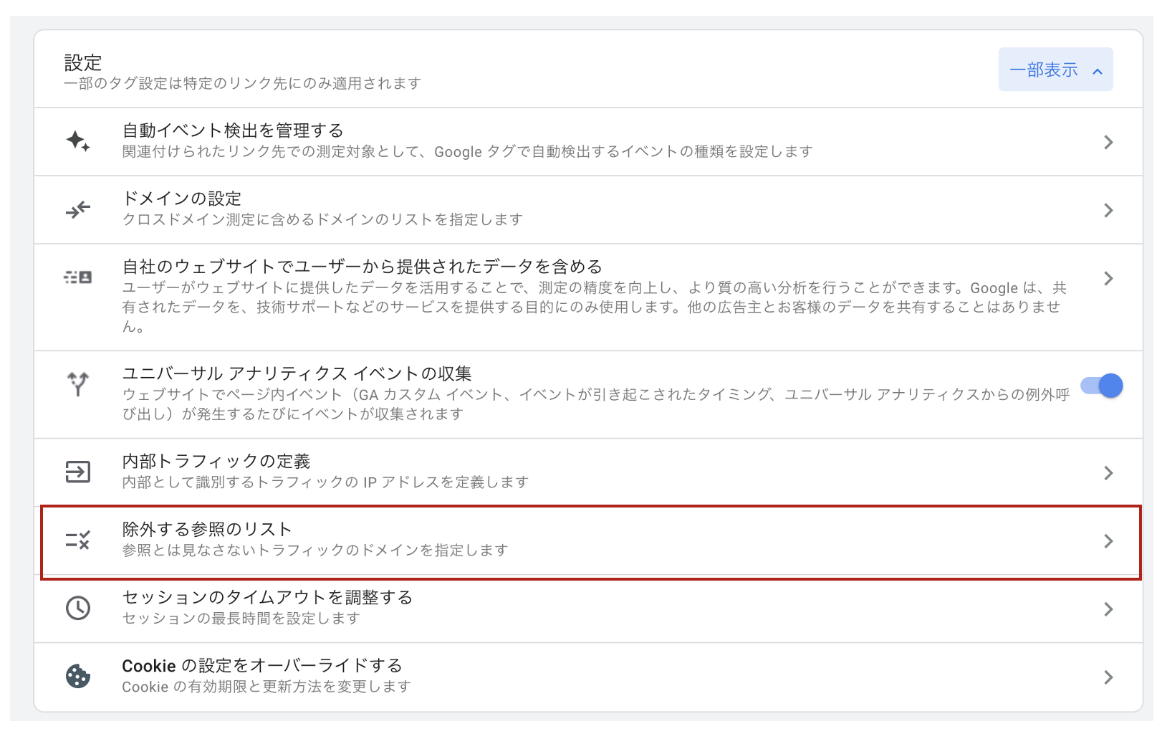The height and width of the screenshot is (734, 1162).
Task: Click the merging arrows domain settings icon
Action: (78, 209)
